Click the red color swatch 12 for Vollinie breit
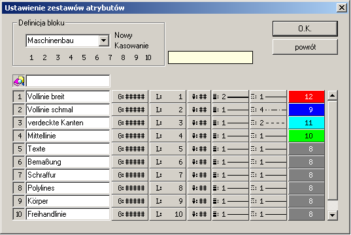The height and width of the screenshot is (235, 351). pyautogui.click(x=307, y=97)
